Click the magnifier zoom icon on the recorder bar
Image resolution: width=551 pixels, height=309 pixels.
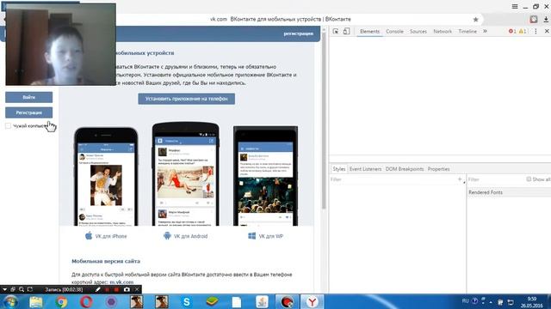(22, 289)
